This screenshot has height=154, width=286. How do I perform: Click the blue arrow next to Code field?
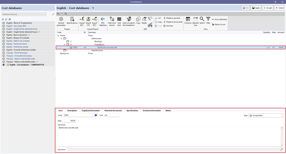pyautogui.click(x=96, y=115)
